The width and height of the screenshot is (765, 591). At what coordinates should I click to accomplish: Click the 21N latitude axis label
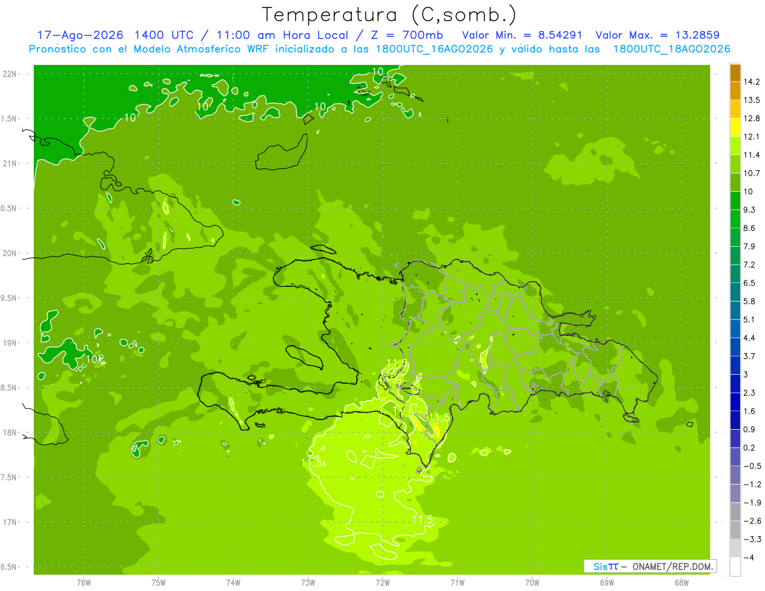click(x=11, y=164)
